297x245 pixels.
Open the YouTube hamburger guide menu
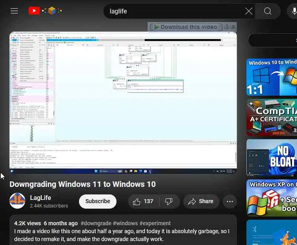[14, 11]
